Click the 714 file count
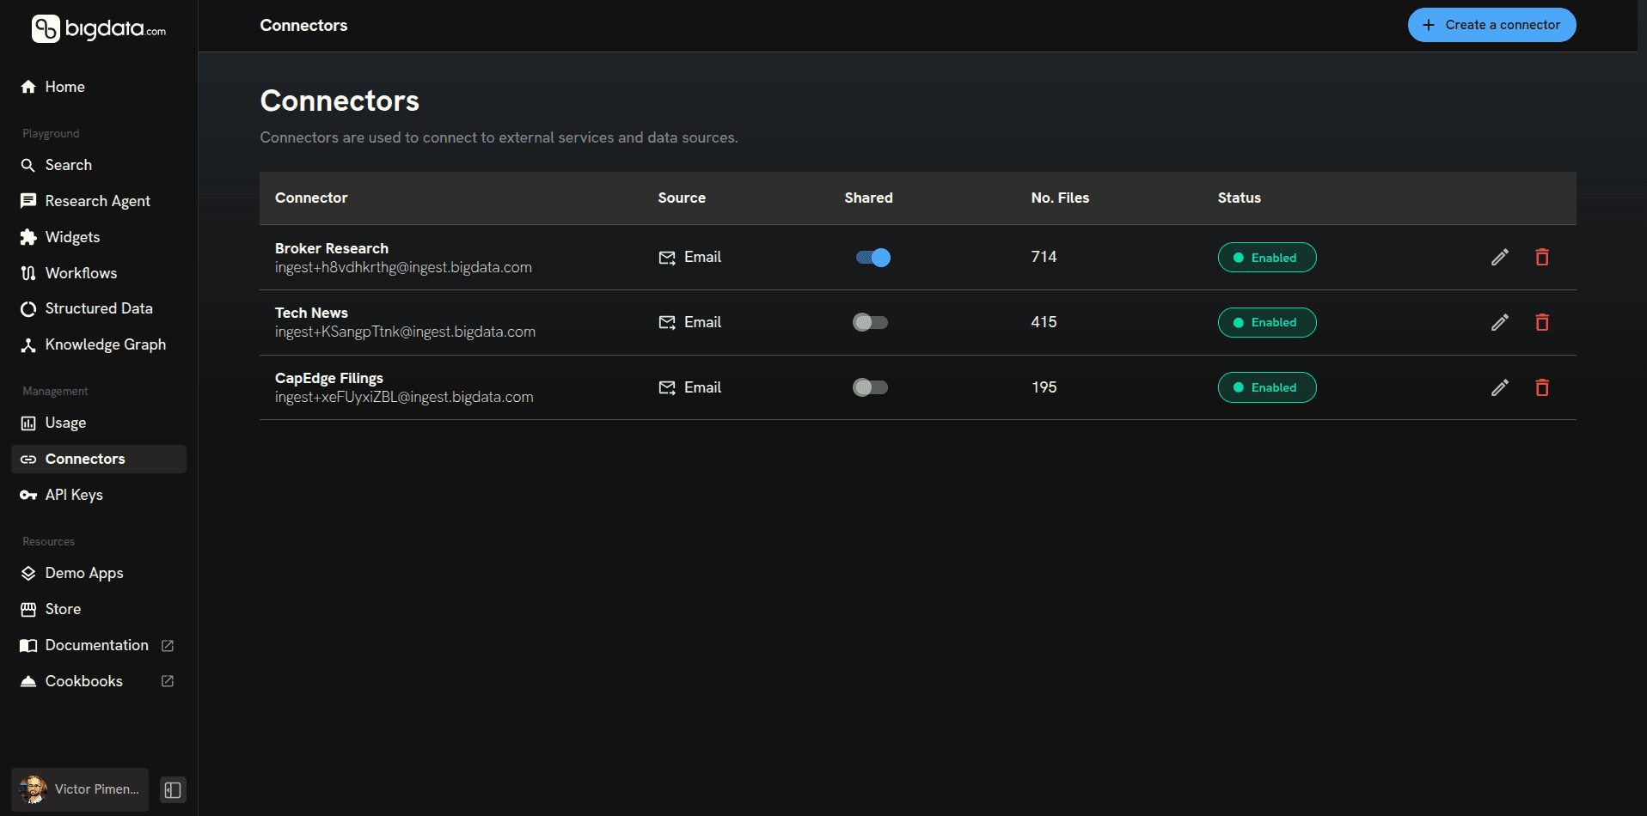This screenshot has height=816, width=1647. click(x=1044, y=257)
